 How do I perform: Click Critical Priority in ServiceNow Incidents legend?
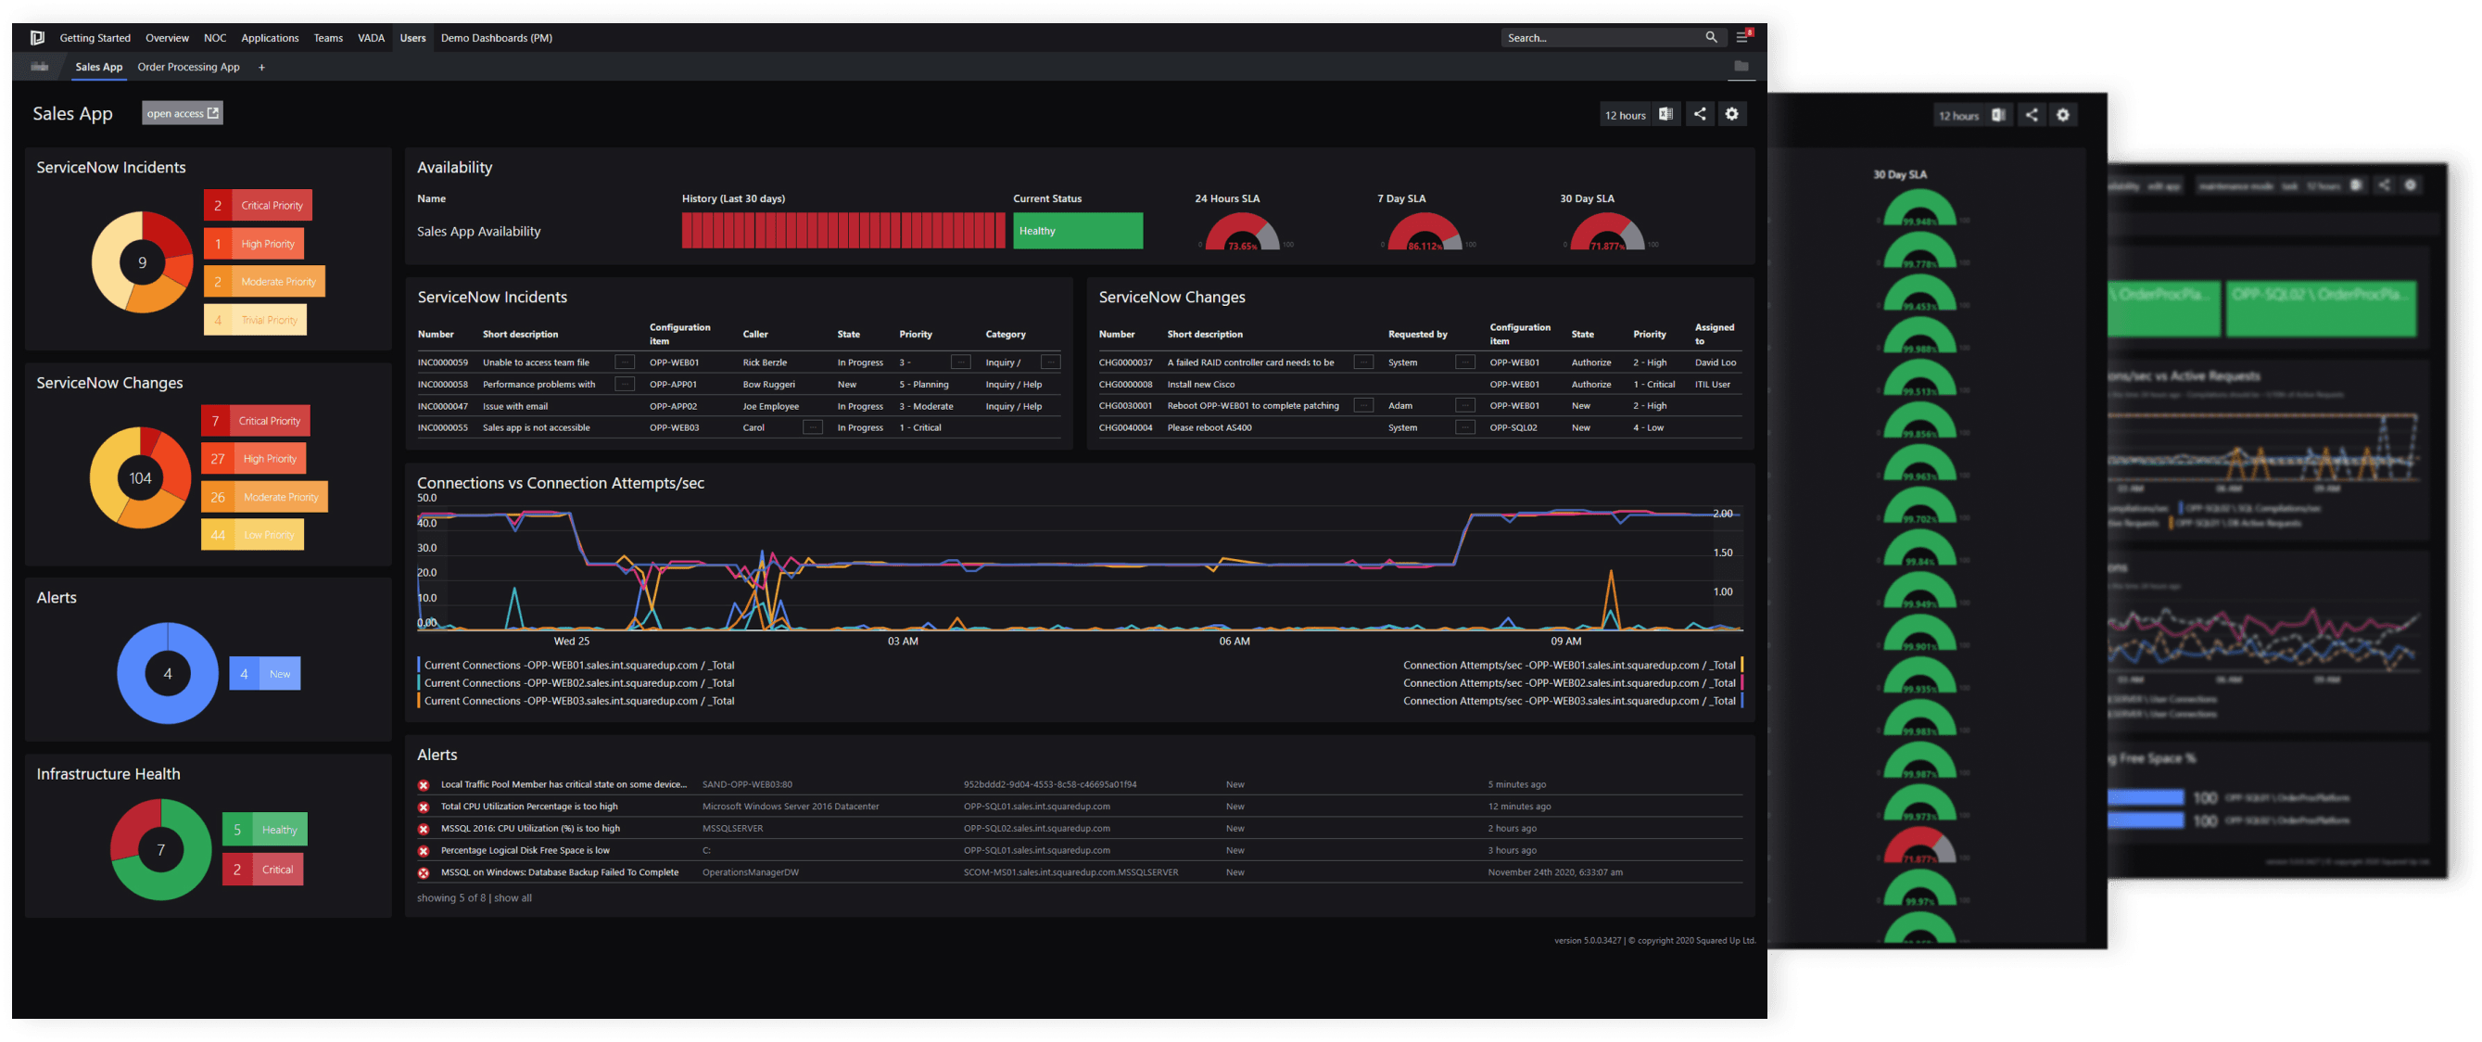259,205
